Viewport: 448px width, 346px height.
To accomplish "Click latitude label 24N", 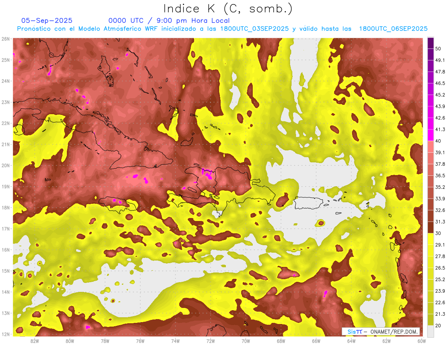I will point(6,81).
